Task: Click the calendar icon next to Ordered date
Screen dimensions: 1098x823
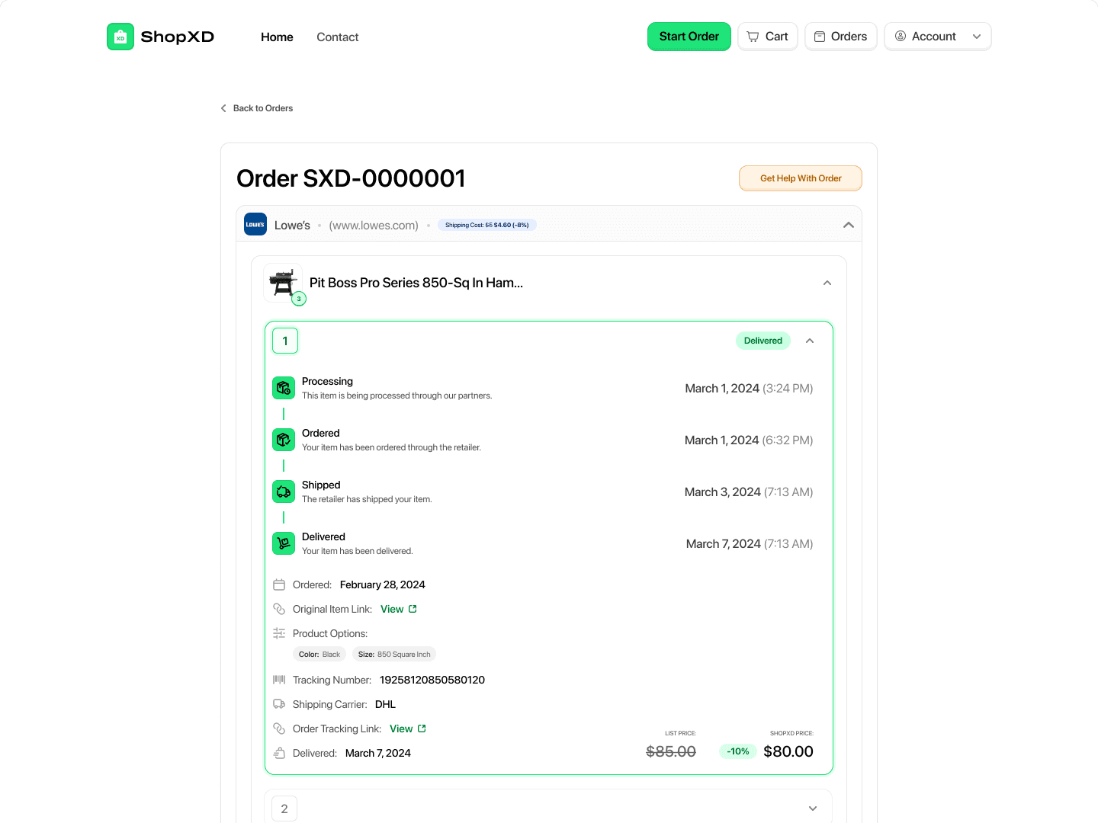Action: [279, 584]
